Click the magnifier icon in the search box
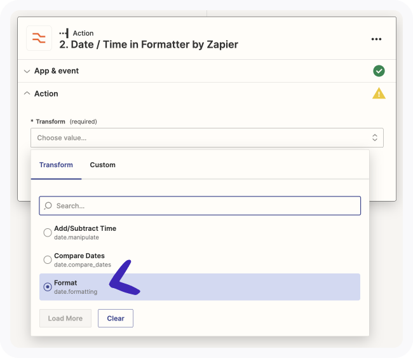This screenshot has width=413, height=358. [48, 206]
